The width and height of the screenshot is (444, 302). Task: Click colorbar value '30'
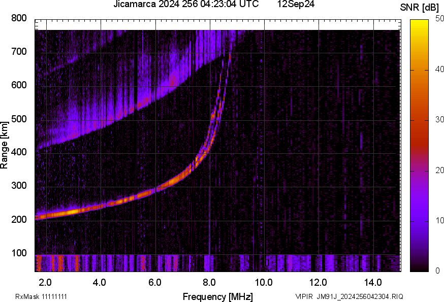[x=439, y=119]
